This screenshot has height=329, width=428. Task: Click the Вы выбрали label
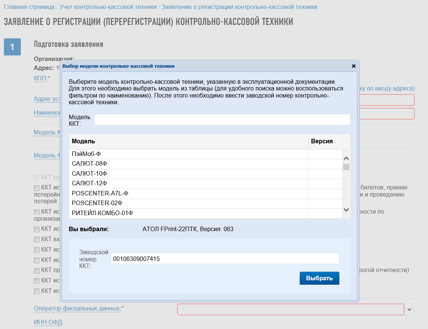[89, 229]
